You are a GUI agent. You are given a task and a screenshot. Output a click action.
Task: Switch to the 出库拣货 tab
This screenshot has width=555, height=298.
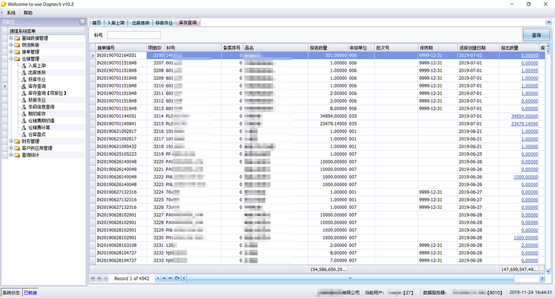tap(140, 23)
